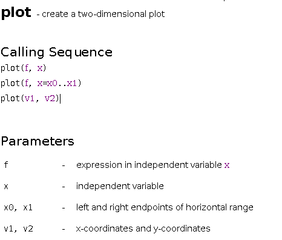Click the "x0, x1" parameter name
Screen dimensions: 282x240
click(x=18, y=208)
